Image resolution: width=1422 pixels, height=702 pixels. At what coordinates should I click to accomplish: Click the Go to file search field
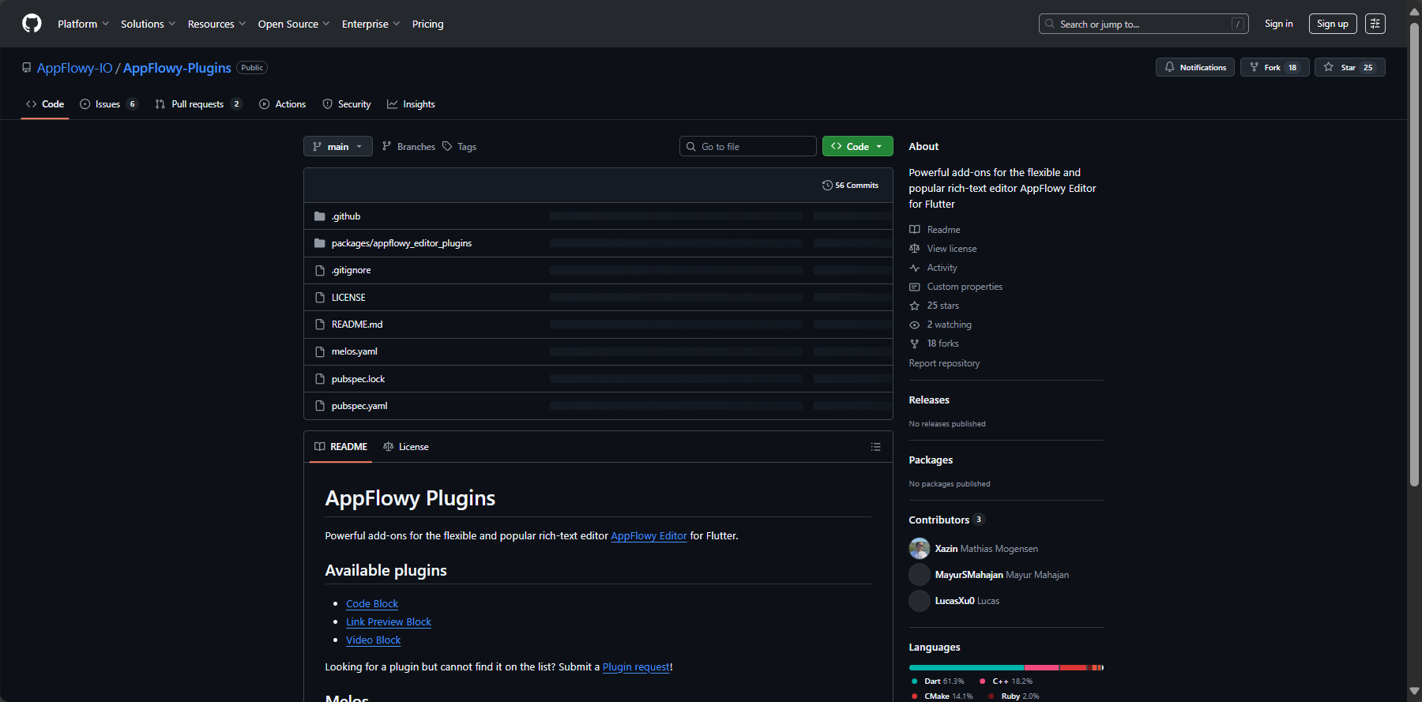click(x=747, y=147)
